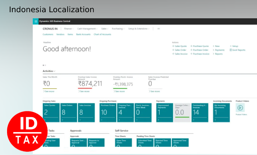Open the Sales Quotes tile
The height and width of the screenshot is (155, 257).
[x=51, y=113]
